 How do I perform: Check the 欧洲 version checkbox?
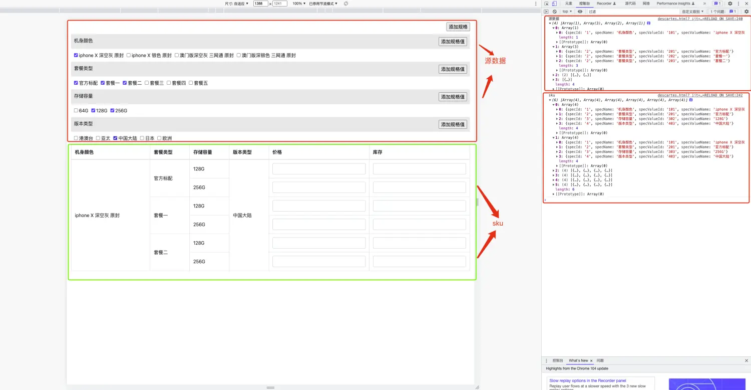point(159,138)
